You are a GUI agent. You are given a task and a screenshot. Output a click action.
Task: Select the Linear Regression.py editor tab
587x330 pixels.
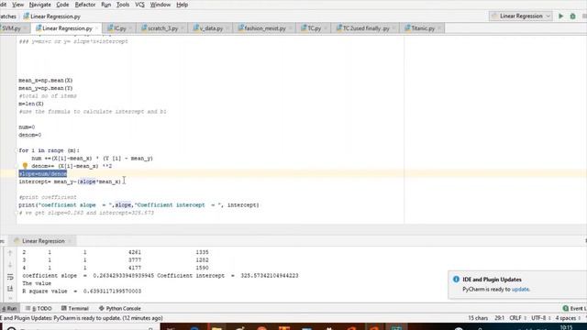[x=67, y=28]
